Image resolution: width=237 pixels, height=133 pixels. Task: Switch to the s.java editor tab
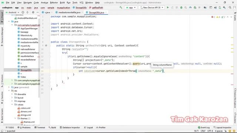[x=47, y=12]
